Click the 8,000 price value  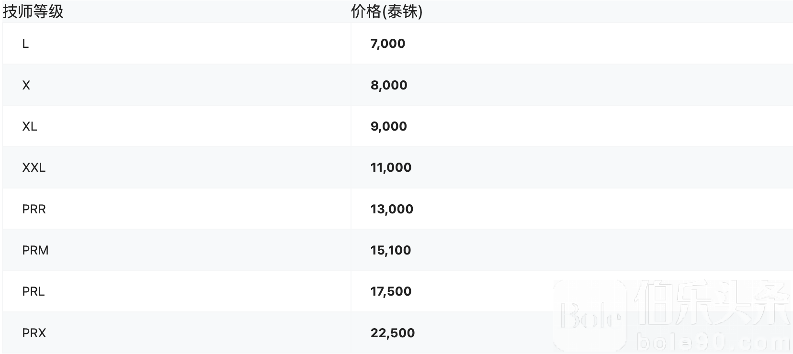pos(389,85)
